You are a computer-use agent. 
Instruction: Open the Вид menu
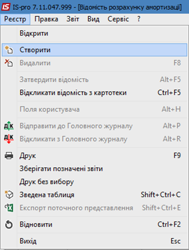[x=93, y=19]
